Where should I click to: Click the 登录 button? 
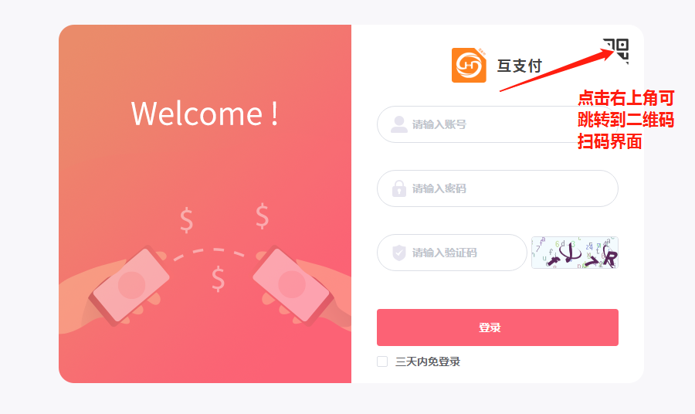tap(497, 327)
